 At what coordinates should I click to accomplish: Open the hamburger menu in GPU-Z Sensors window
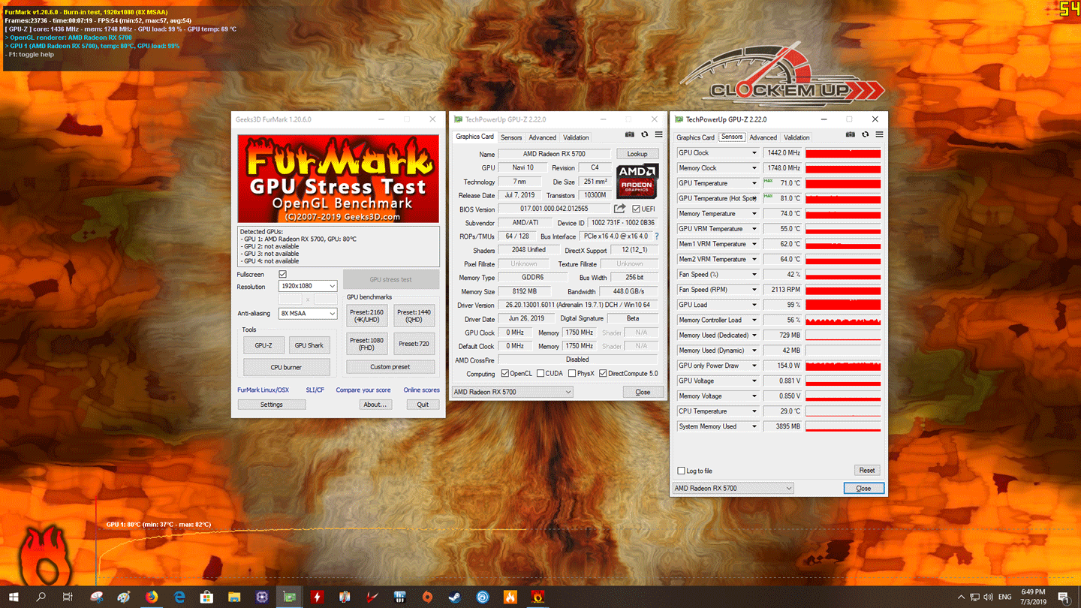pos(879,135)
